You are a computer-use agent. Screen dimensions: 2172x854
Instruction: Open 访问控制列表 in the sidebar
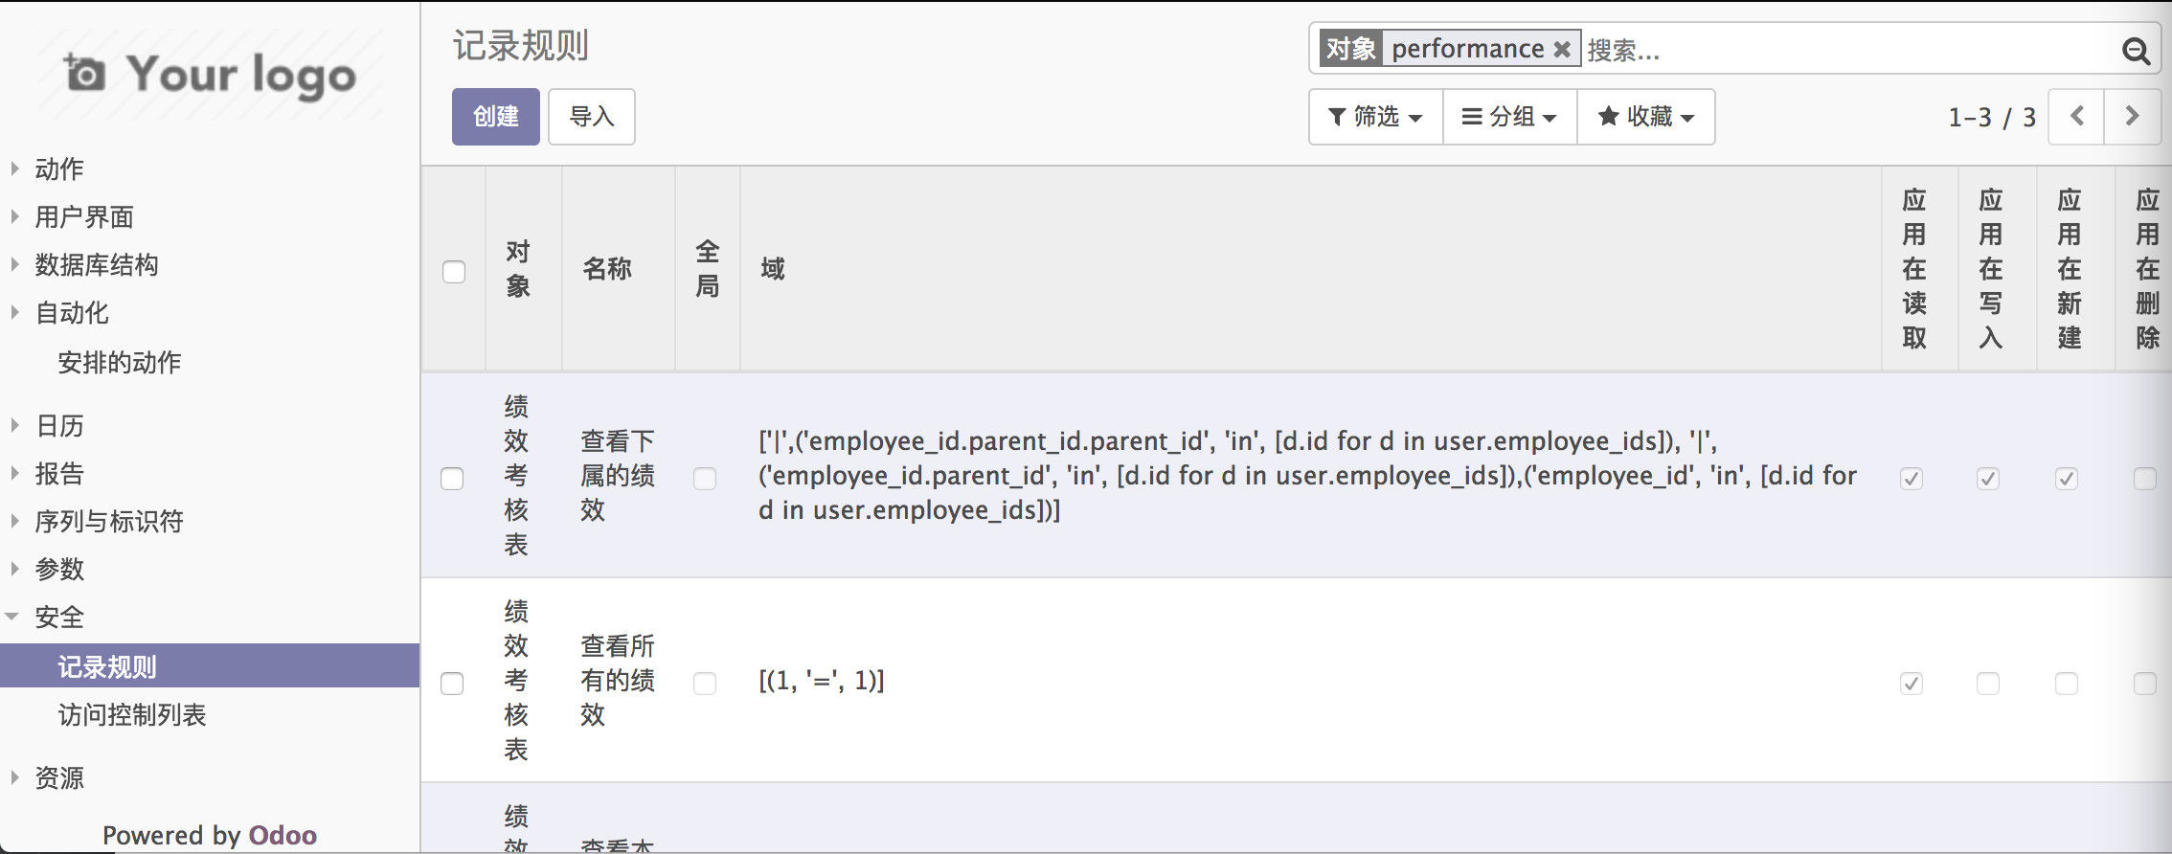[x=132, y=715]
